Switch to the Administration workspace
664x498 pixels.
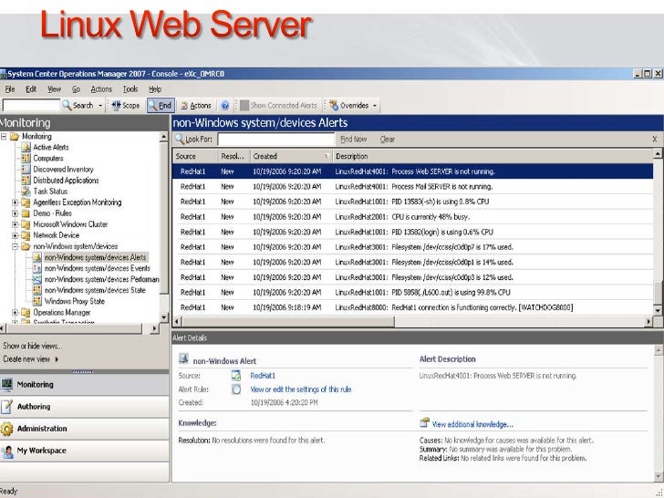[x=84, y=429]
